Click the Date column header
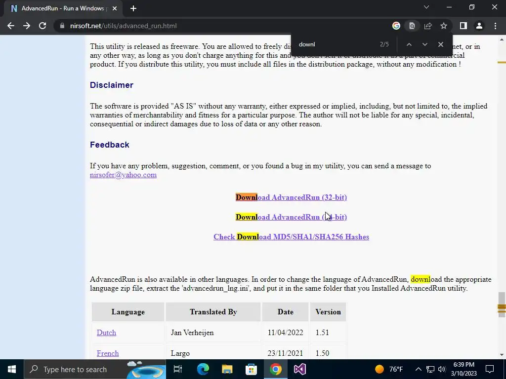Viewport: 506px width, 379px height. [285, 312]
